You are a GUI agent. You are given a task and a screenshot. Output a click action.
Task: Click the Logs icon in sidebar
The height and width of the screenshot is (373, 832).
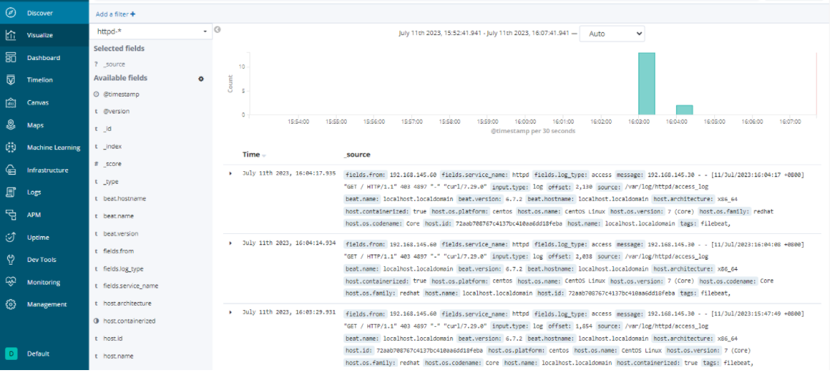pyautogui.click(x=11, y=192)
